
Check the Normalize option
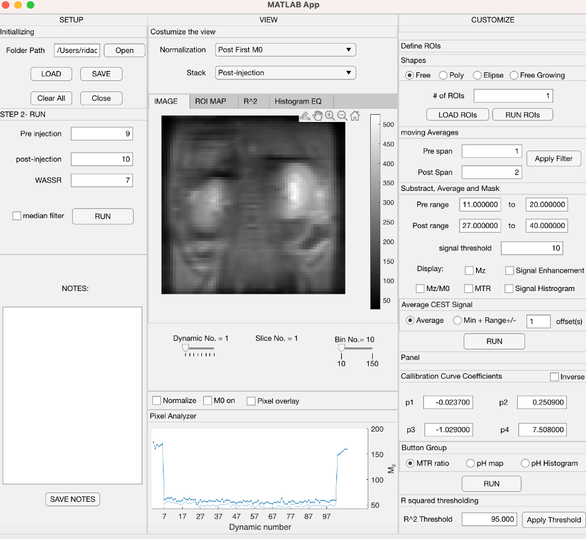tap(156, 400)
